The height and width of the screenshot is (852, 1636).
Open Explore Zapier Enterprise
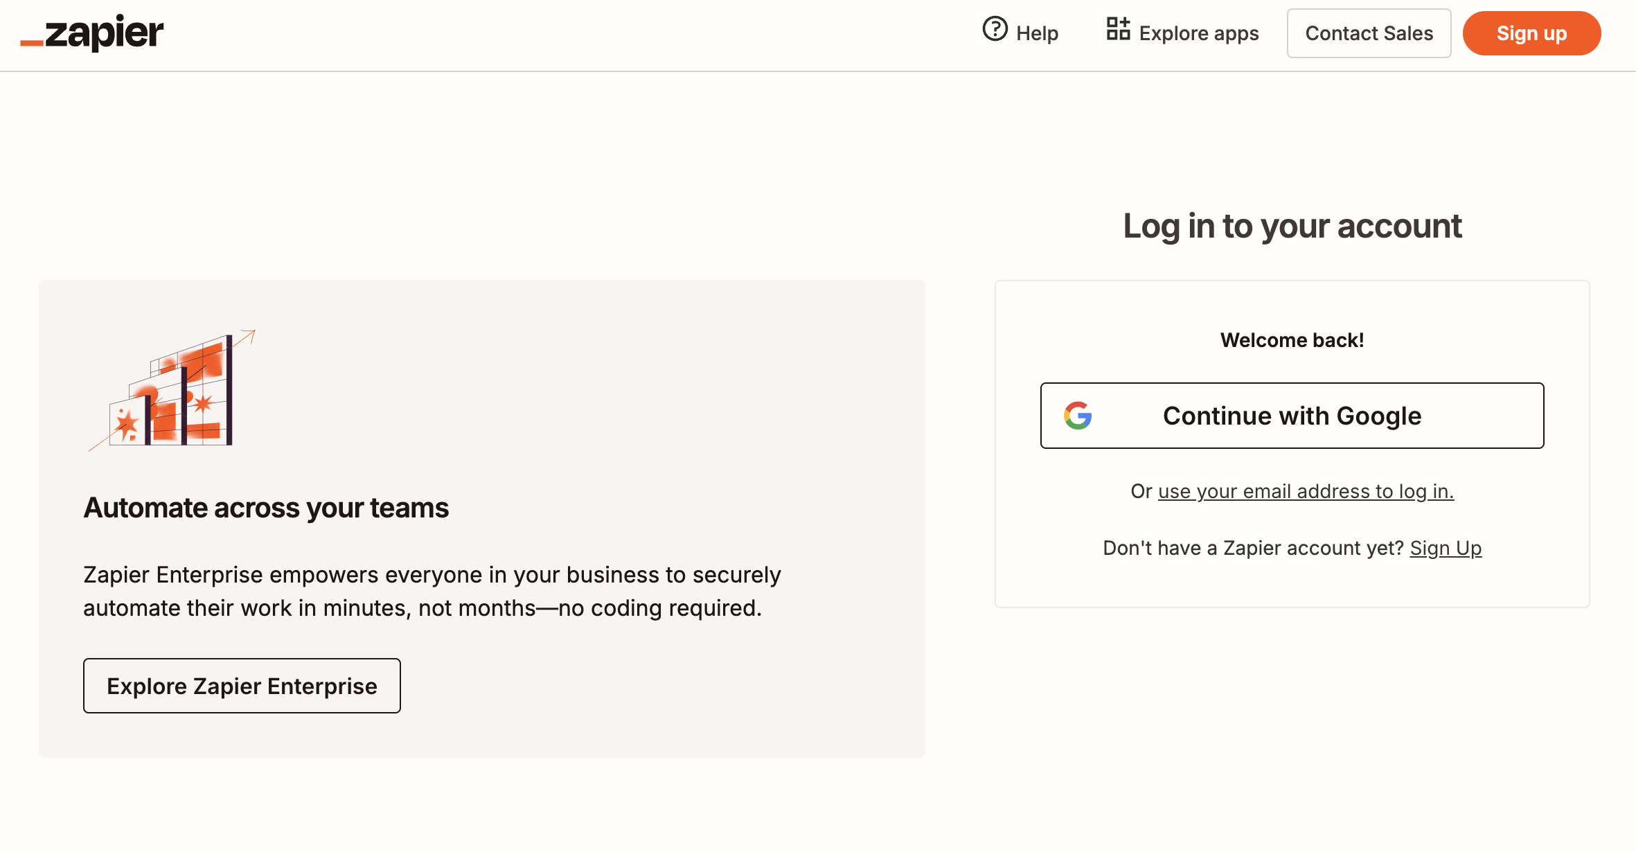point(242,686)
